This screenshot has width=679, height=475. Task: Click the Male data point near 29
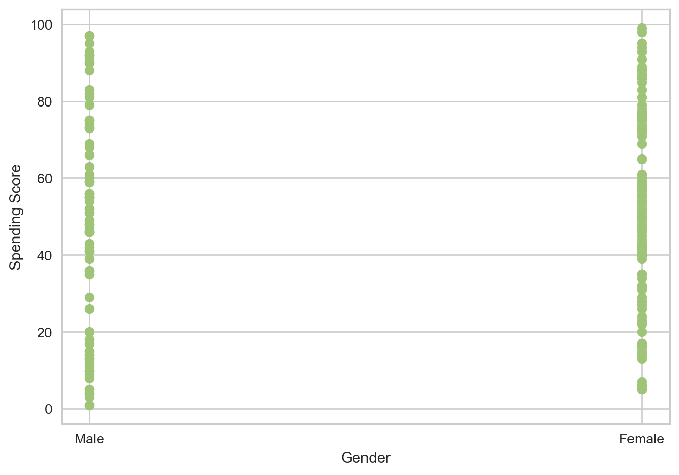[89, 297]
